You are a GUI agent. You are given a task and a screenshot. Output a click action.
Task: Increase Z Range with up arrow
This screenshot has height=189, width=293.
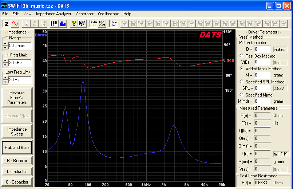click(x=5, y=43)
